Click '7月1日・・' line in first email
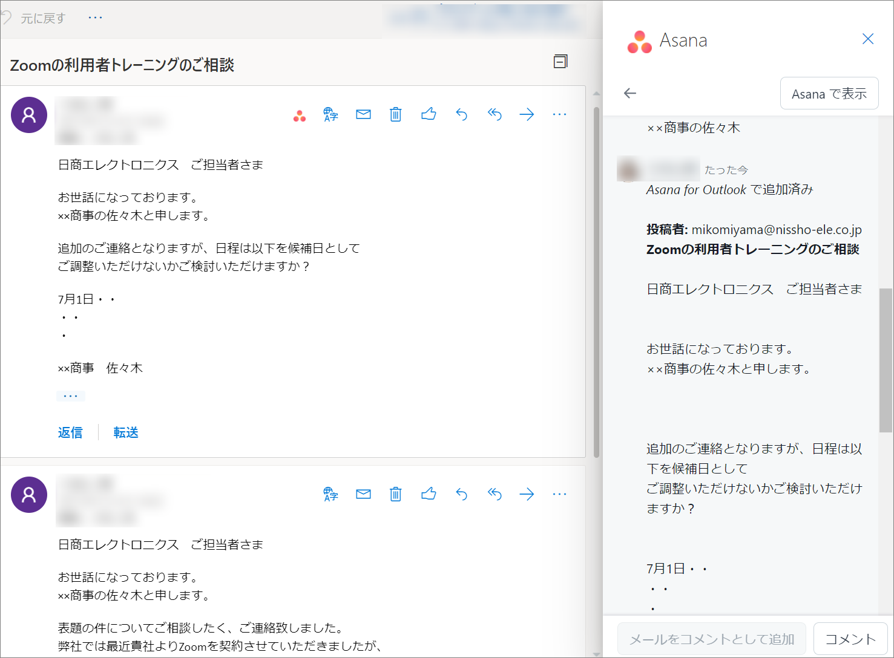 [87, 299]
